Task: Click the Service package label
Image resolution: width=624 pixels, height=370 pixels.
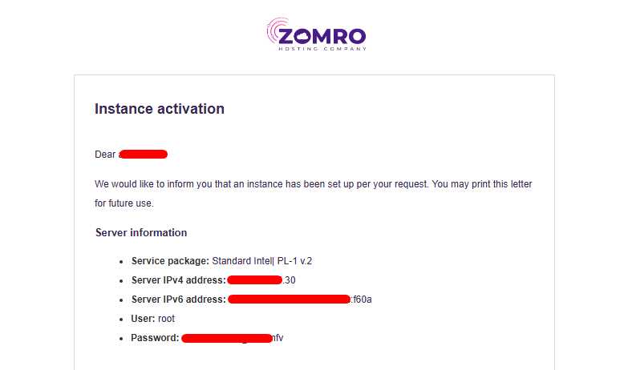Action: click(170, 261)
